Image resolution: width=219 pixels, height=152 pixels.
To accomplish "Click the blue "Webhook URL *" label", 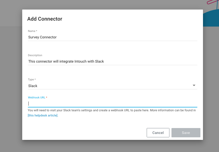I will click(x=36, y=98).
